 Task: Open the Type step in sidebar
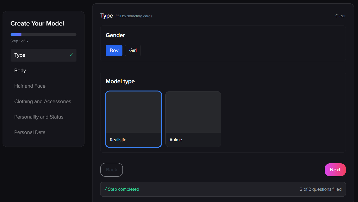[20, 55]
